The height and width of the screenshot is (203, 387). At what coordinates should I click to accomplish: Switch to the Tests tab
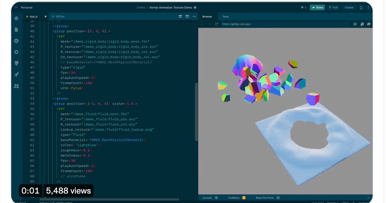click(x=225, y=16)
